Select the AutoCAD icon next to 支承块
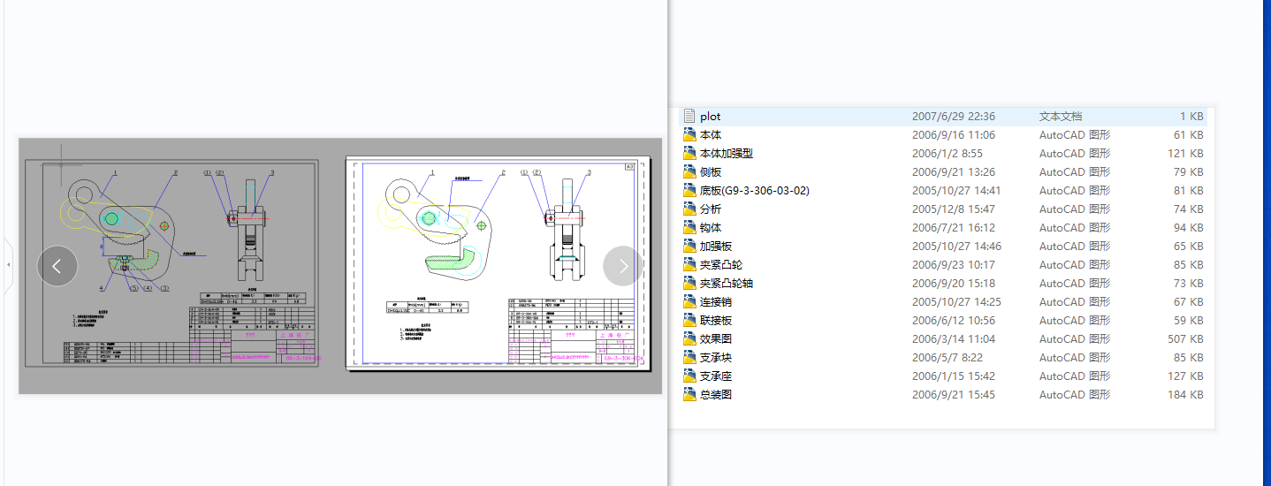This screenshot has height=486, width=1271. [690, 357]
